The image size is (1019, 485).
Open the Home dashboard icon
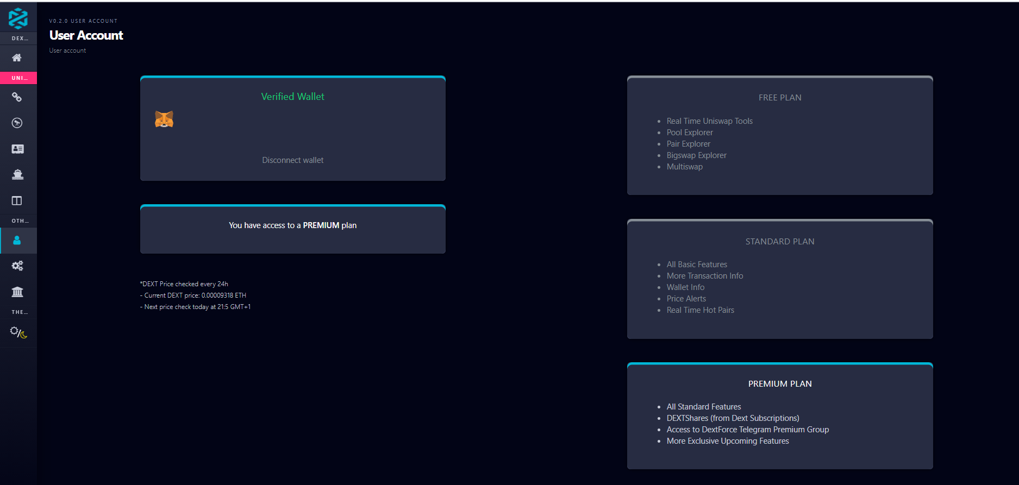coord(17,58)
